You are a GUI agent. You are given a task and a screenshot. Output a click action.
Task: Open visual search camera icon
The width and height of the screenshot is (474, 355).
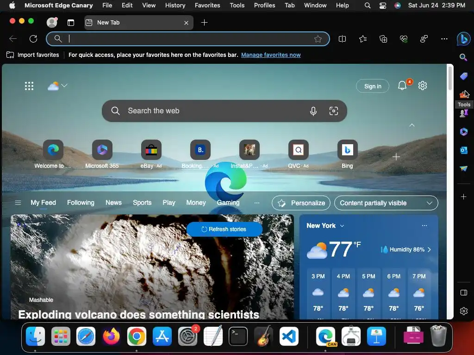pyautogui.click(x=333, y=111)
